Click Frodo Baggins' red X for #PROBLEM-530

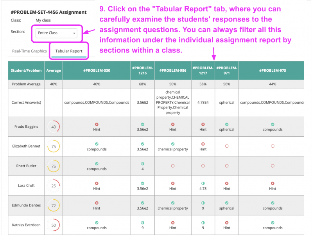coord(97,125)
